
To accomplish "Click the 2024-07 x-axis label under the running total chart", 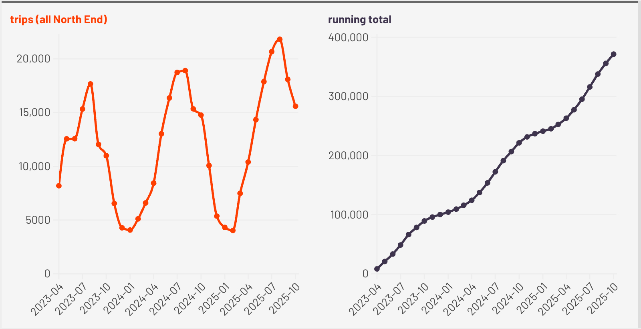I will pyautogui.click(x=484, y=299).
